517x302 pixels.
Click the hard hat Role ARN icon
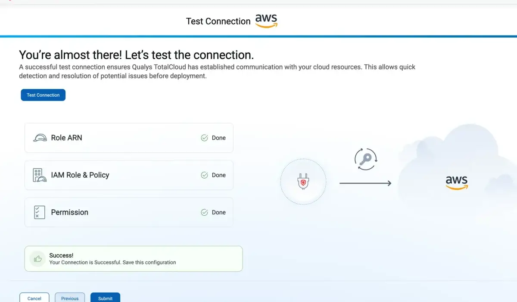[x=40, y=138]
